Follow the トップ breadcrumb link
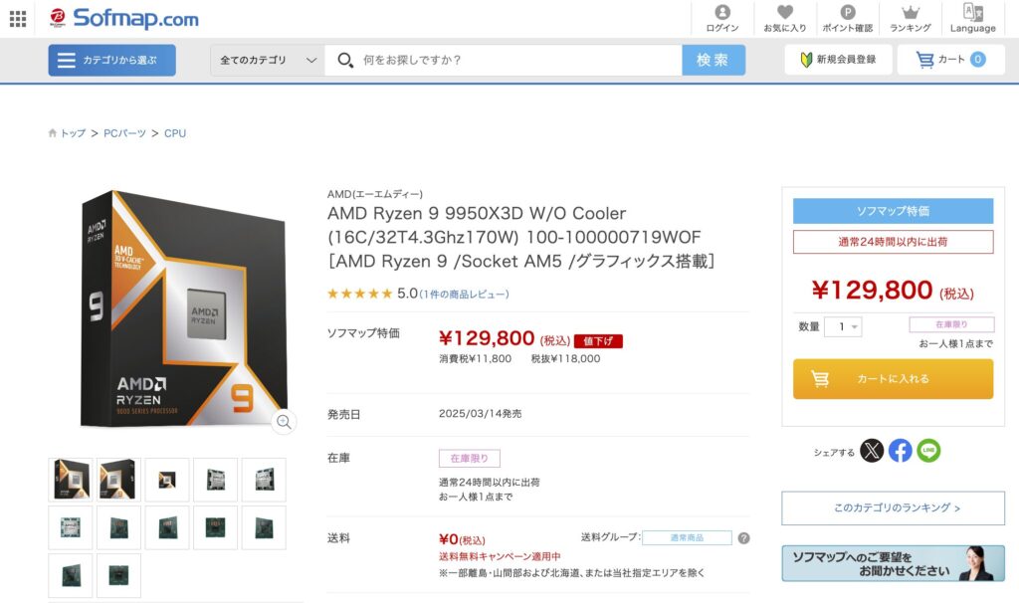This screenshot has height=603, width=1019. [73, 133]
